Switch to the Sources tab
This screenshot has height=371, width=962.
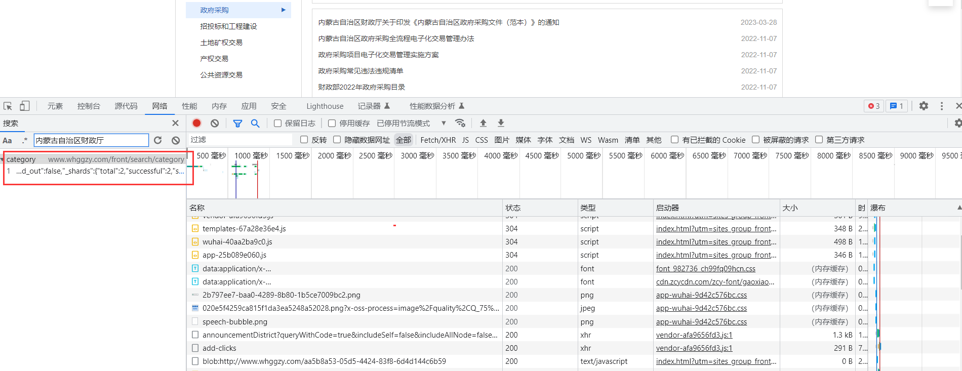click(126, 106)
